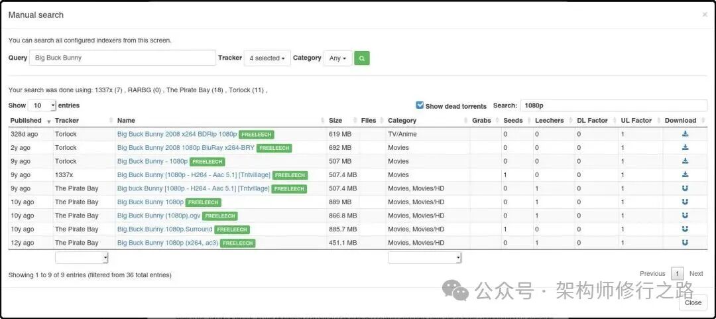This screenshot has height=319, width=716.
Task: Open the tracker filter dropdown below table
Action: click(x=81, y=257)
